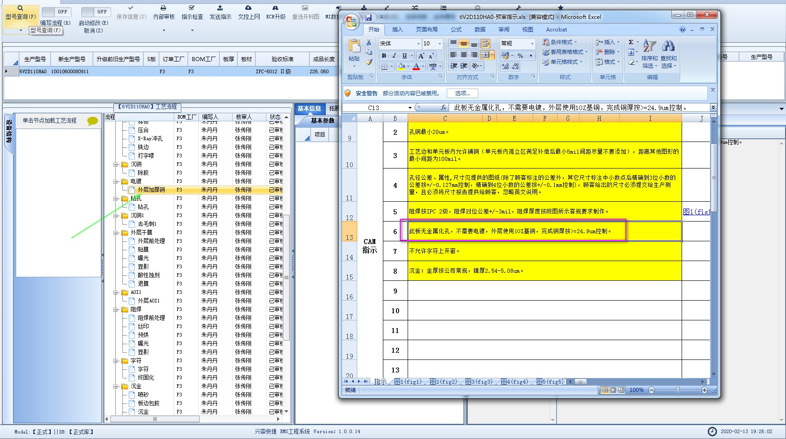Click the 文控上网 cloud icon
Image resolution: width=786 pixels, height=439 pixels.
[x=248, y=8]
